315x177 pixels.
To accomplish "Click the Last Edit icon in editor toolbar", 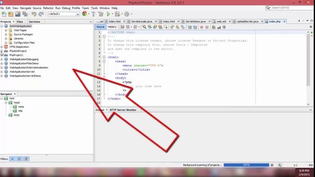I will [123, 27].
